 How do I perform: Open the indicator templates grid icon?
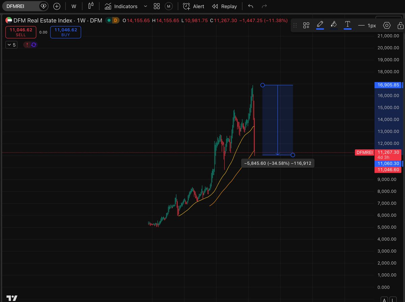click(157, 6)
